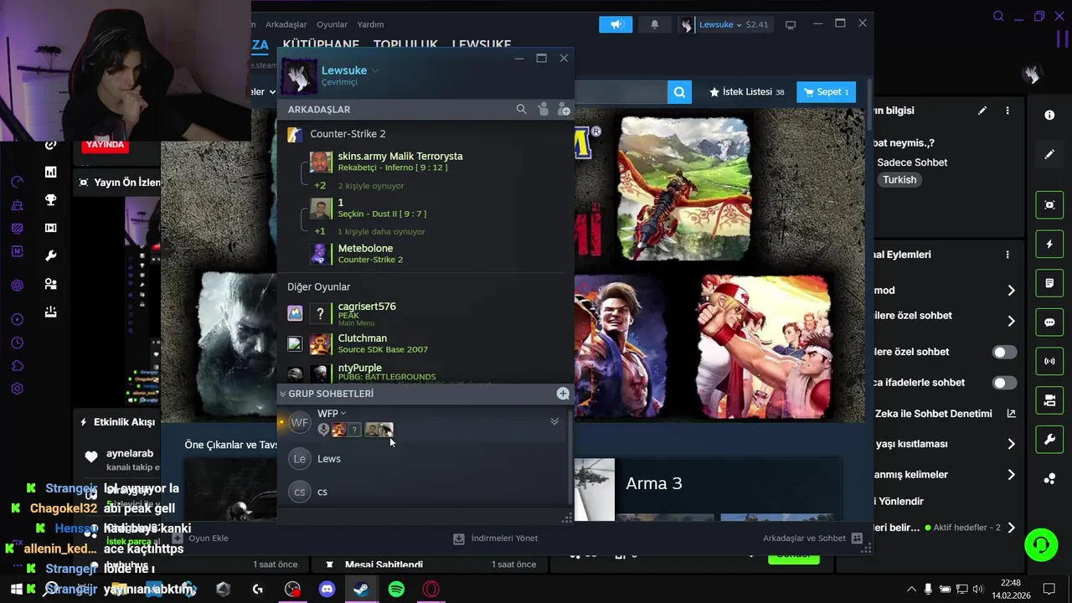
Task: Click the green headset support button
Action: pyautogui.click(x=1041, y=545)
